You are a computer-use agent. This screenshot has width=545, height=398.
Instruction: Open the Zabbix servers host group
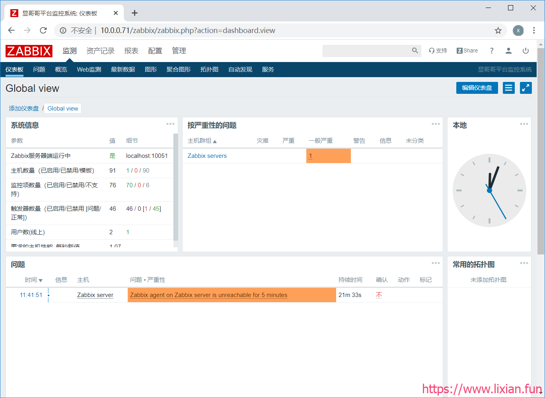[x=207, y=156]
